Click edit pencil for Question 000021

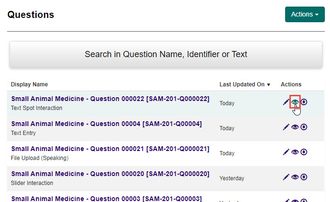tap(286, 152)
